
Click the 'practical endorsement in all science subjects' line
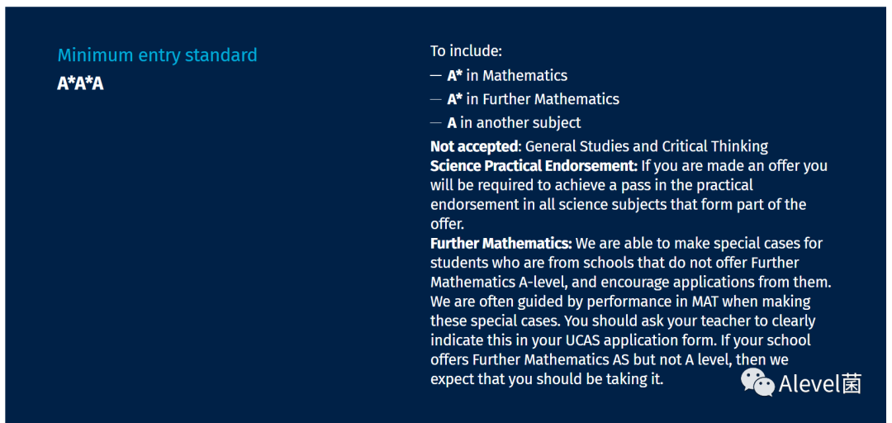coord(618,204)
